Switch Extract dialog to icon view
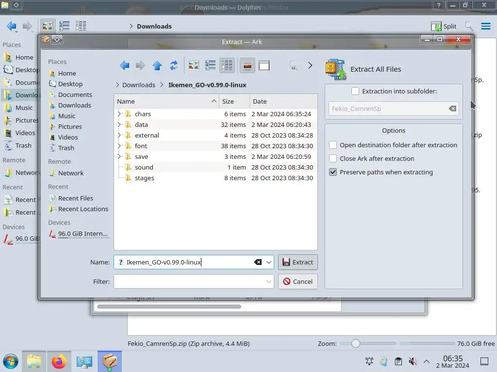The height and width of the screenshot is (372, 497). (194, 65)
